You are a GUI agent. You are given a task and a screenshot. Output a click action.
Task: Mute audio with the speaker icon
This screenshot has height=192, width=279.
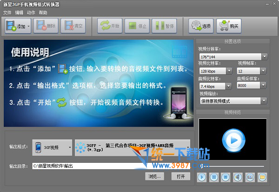[238, 177]
